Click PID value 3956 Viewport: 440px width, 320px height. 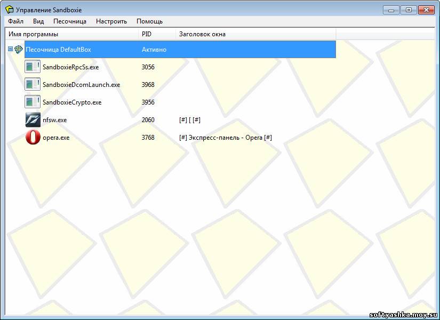point(148,102)
